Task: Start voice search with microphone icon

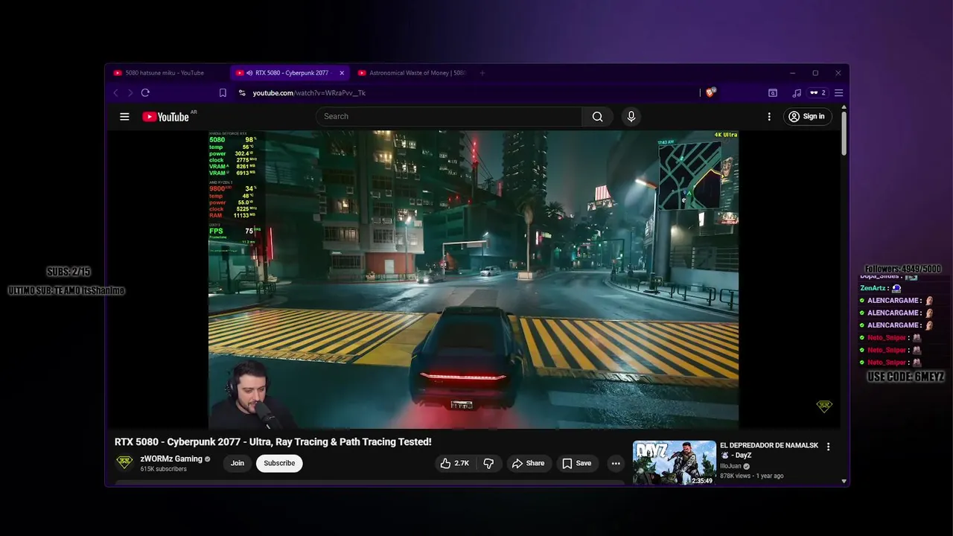Action: click(631, 116)
